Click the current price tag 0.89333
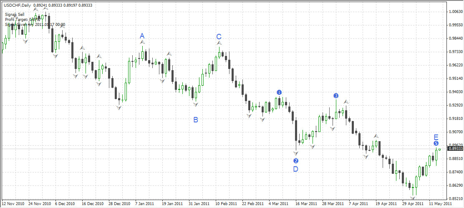The height and width of the screenshot is (208, 464). click(455, 149)
